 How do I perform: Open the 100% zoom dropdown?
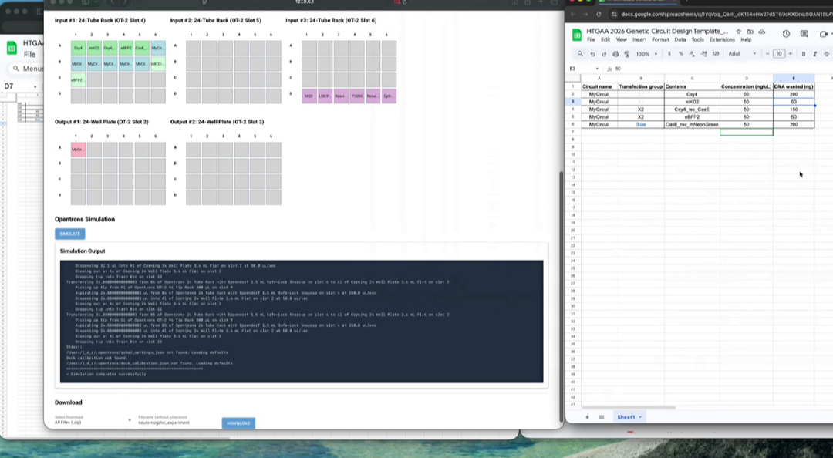pos(646,54)
